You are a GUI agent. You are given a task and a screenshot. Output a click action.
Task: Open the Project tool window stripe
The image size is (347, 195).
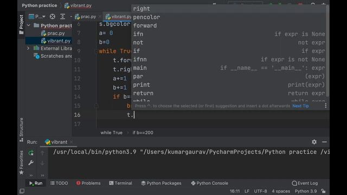coord(21,24)
